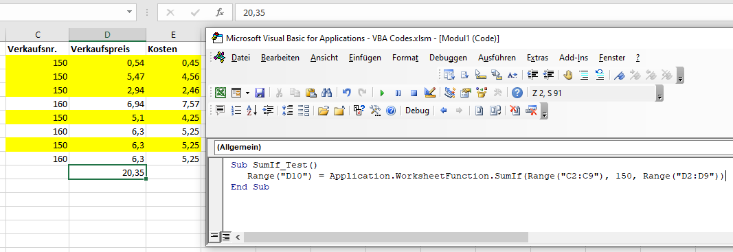Expand toolbar options arrow on the Debug toolbar row
733x252 pixels.
pos(545,111)
